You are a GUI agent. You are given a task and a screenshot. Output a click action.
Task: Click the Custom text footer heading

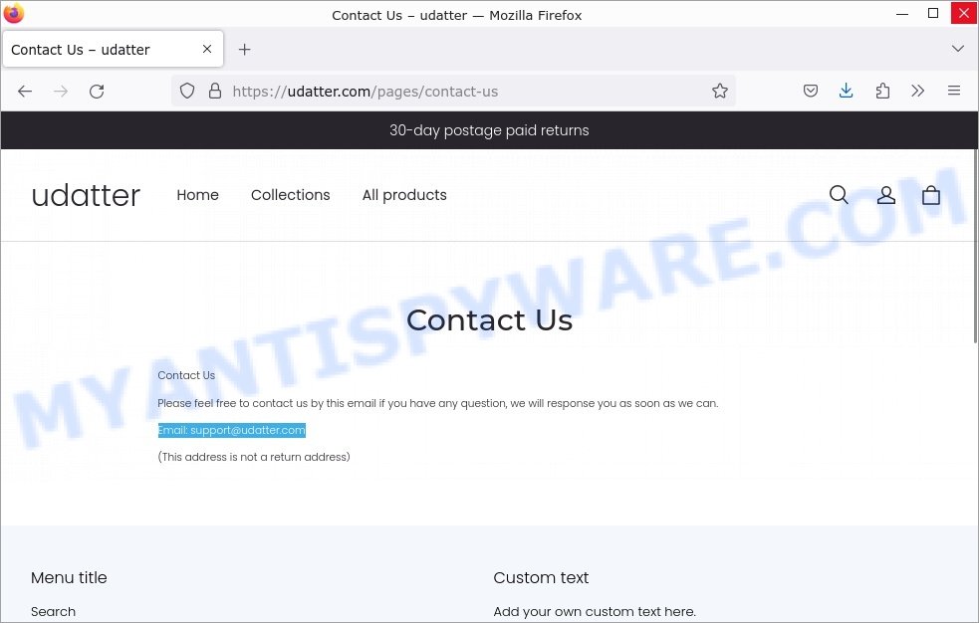(x=541, y=577)
